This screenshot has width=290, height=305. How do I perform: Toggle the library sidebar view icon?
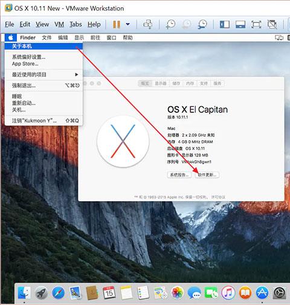click(x=225, y=24)
